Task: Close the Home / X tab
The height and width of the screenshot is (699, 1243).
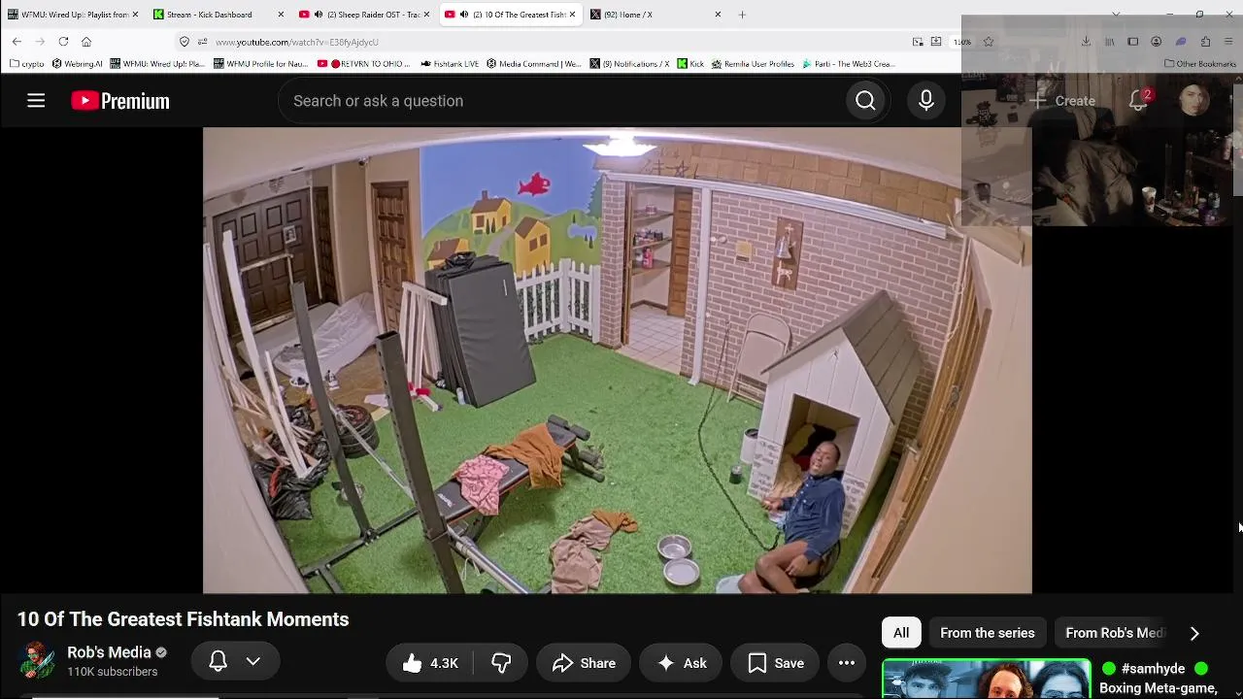Action: (x=718, y=15)
